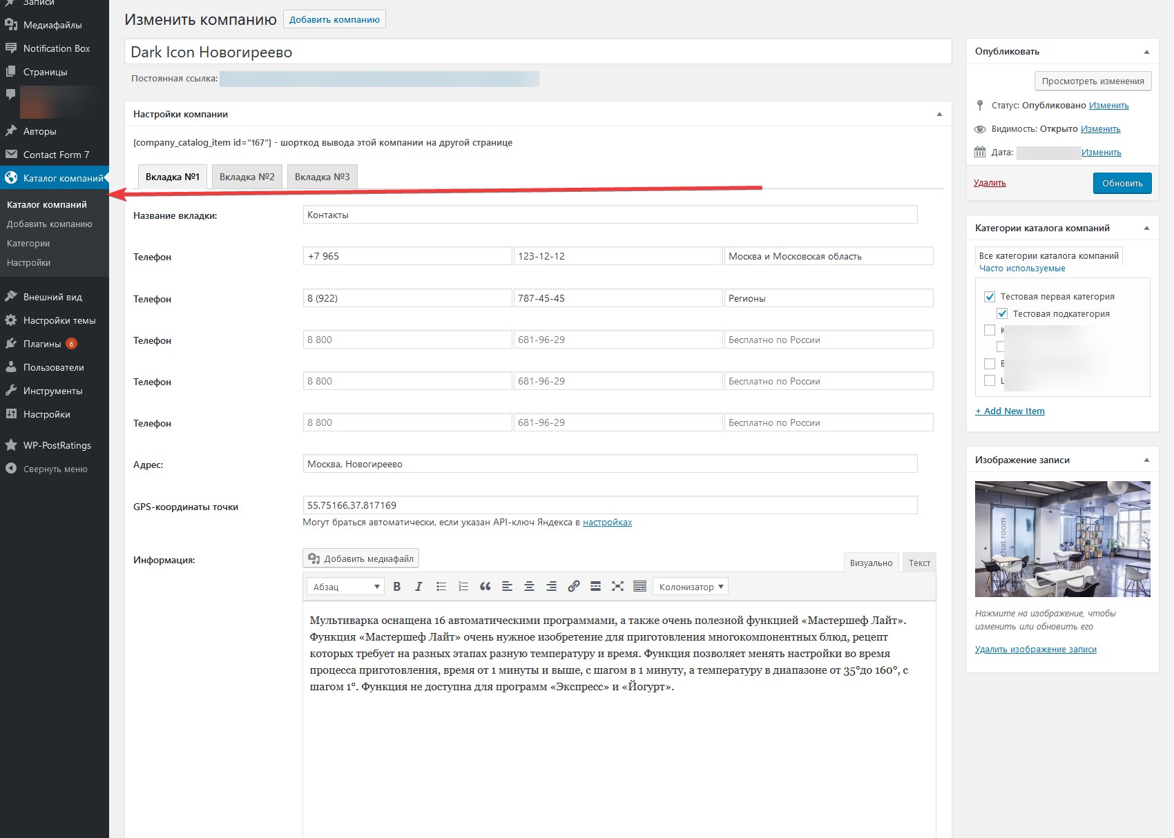Insert a blockquote in the editor
Screen dimensions: 1174x838
click(485, 587)
